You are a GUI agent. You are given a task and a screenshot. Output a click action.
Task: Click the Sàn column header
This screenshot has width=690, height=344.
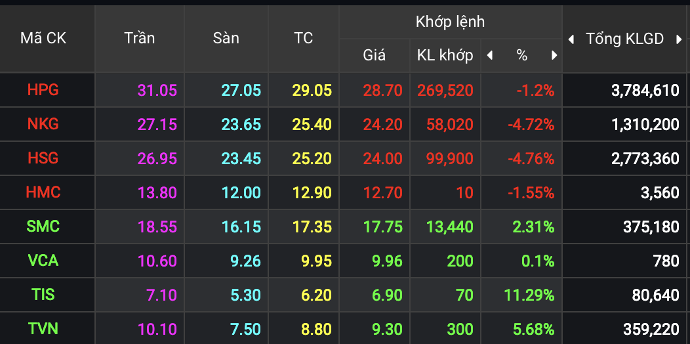tap(226, 39)
